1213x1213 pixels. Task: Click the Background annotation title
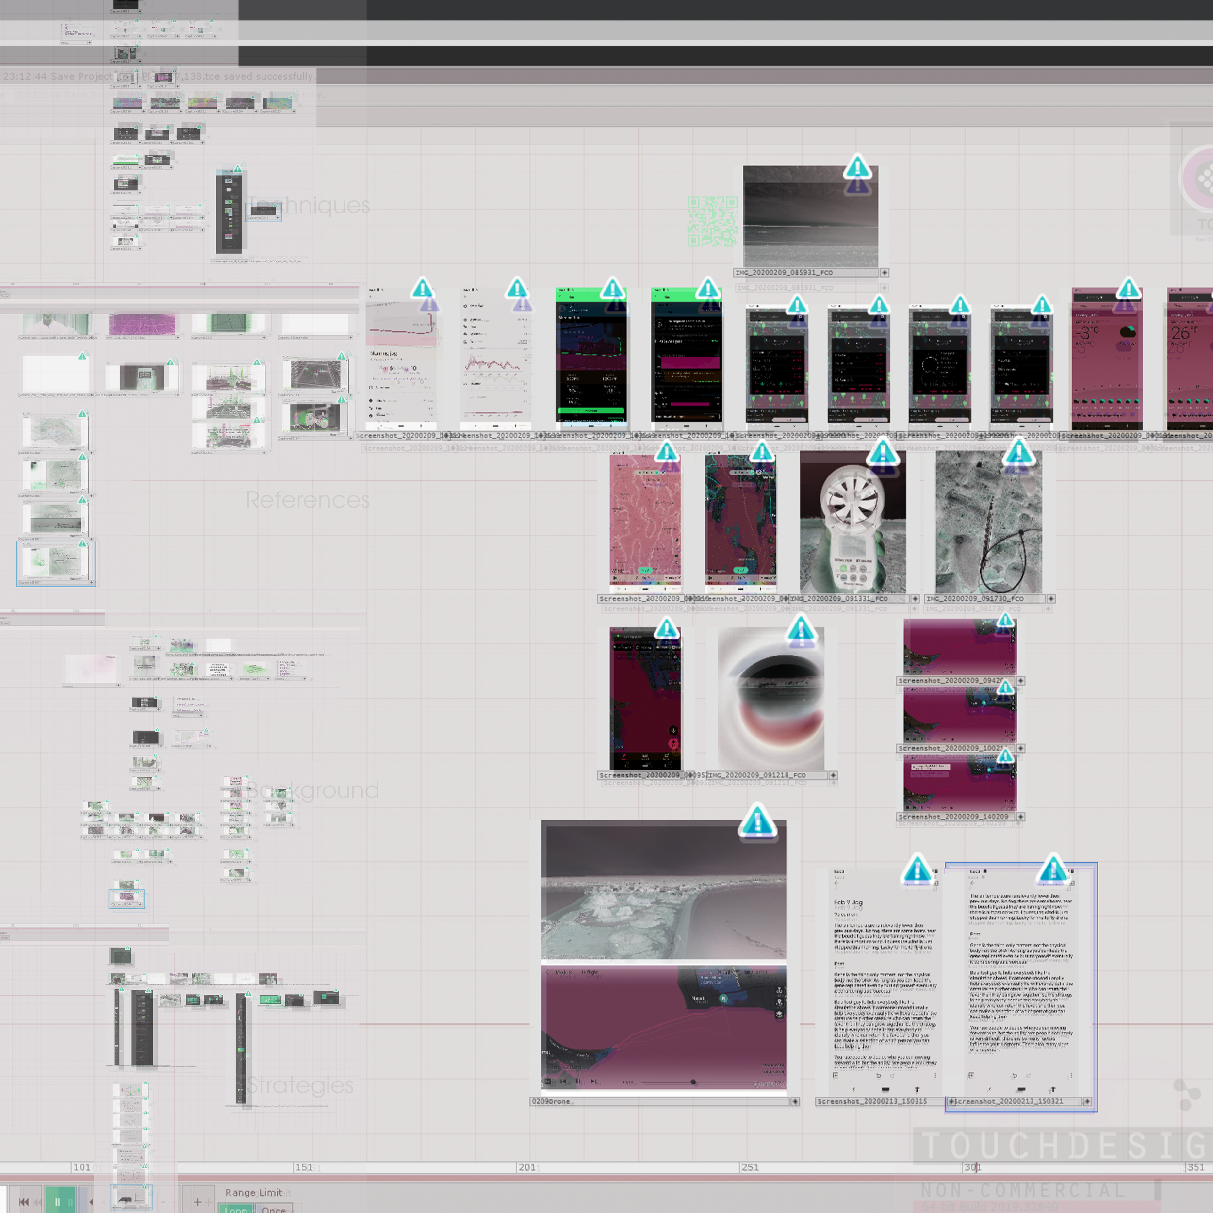click(x=313, y=790)
